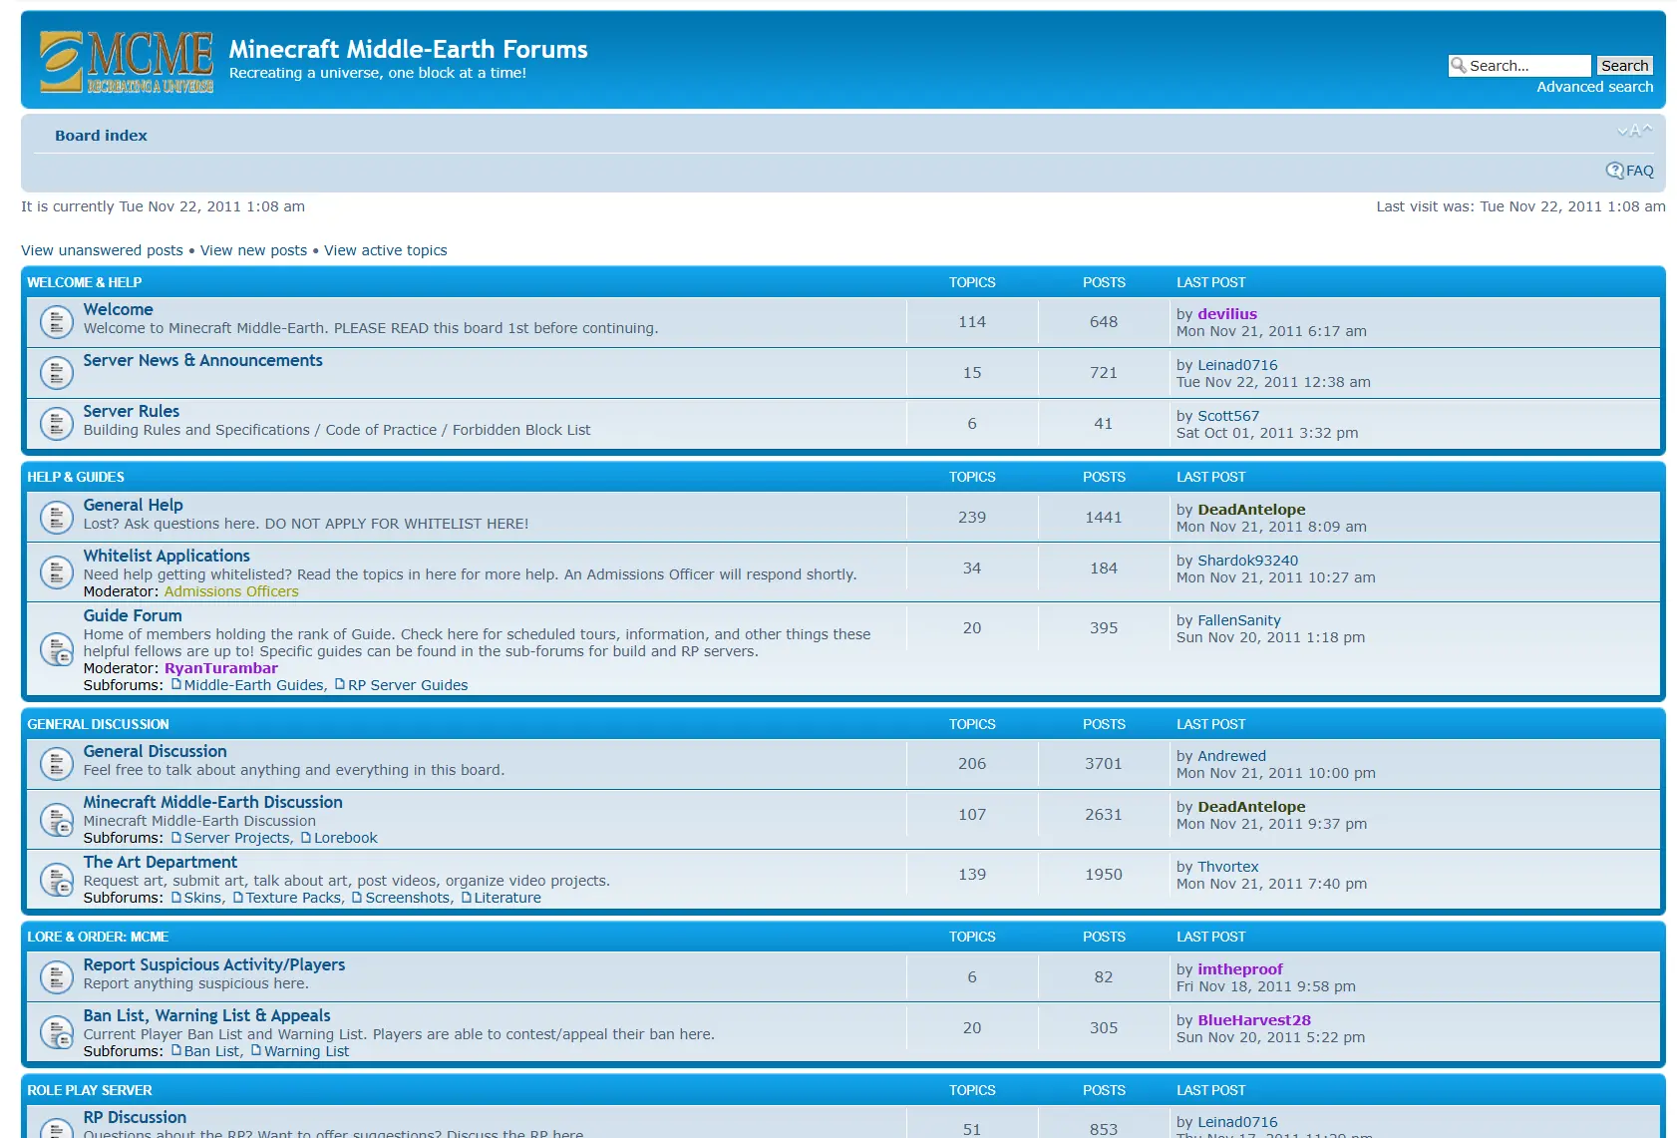Click the forum icon beside General Discussion
The image size is (1677, 1138).
tap(57, 763)
